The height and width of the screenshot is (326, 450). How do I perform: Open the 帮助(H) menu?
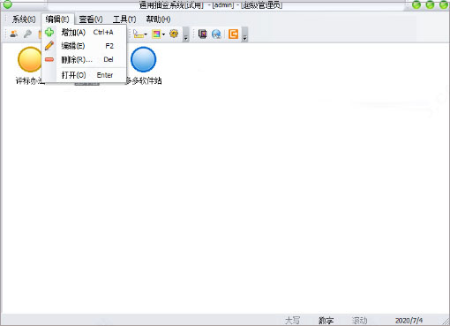click(158, 19)
